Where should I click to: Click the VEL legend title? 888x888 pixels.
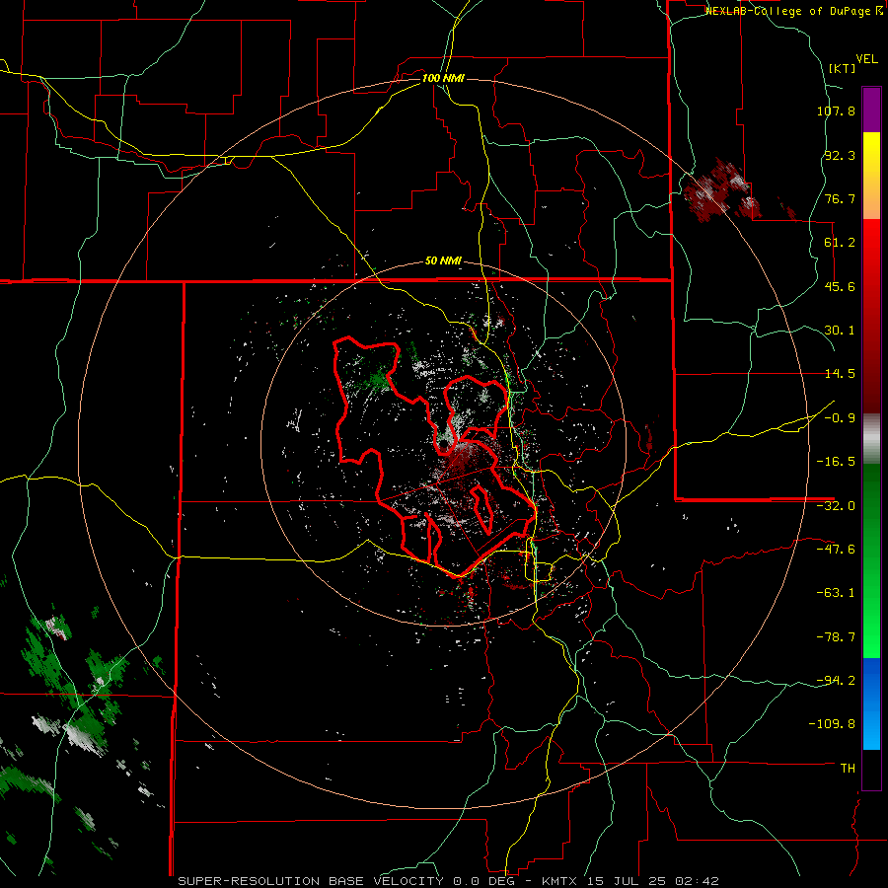pyautogui.click(x=866, y=59)
